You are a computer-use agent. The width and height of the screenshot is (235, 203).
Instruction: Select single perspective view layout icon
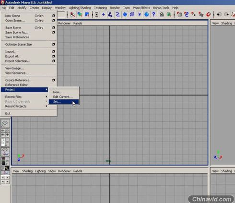[5, 123]
